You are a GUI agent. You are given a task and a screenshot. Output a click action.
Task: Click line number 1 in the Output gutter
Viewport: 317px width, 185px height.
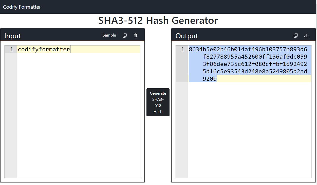(182, 49)
